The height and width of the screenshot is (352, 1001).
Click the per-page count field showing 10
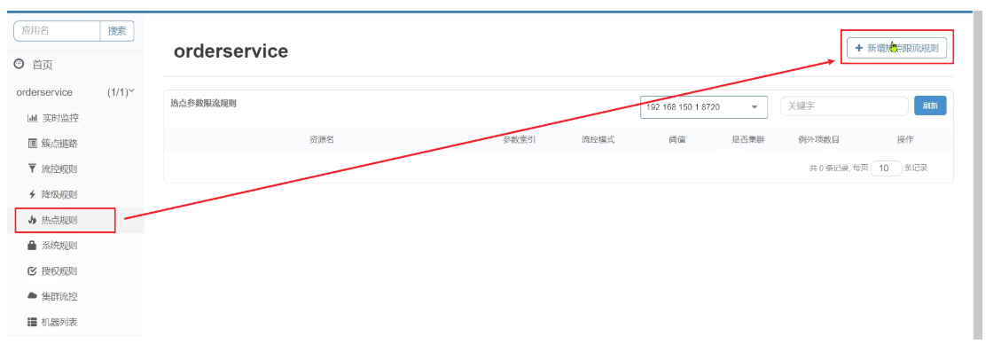(x=886, y=168)
